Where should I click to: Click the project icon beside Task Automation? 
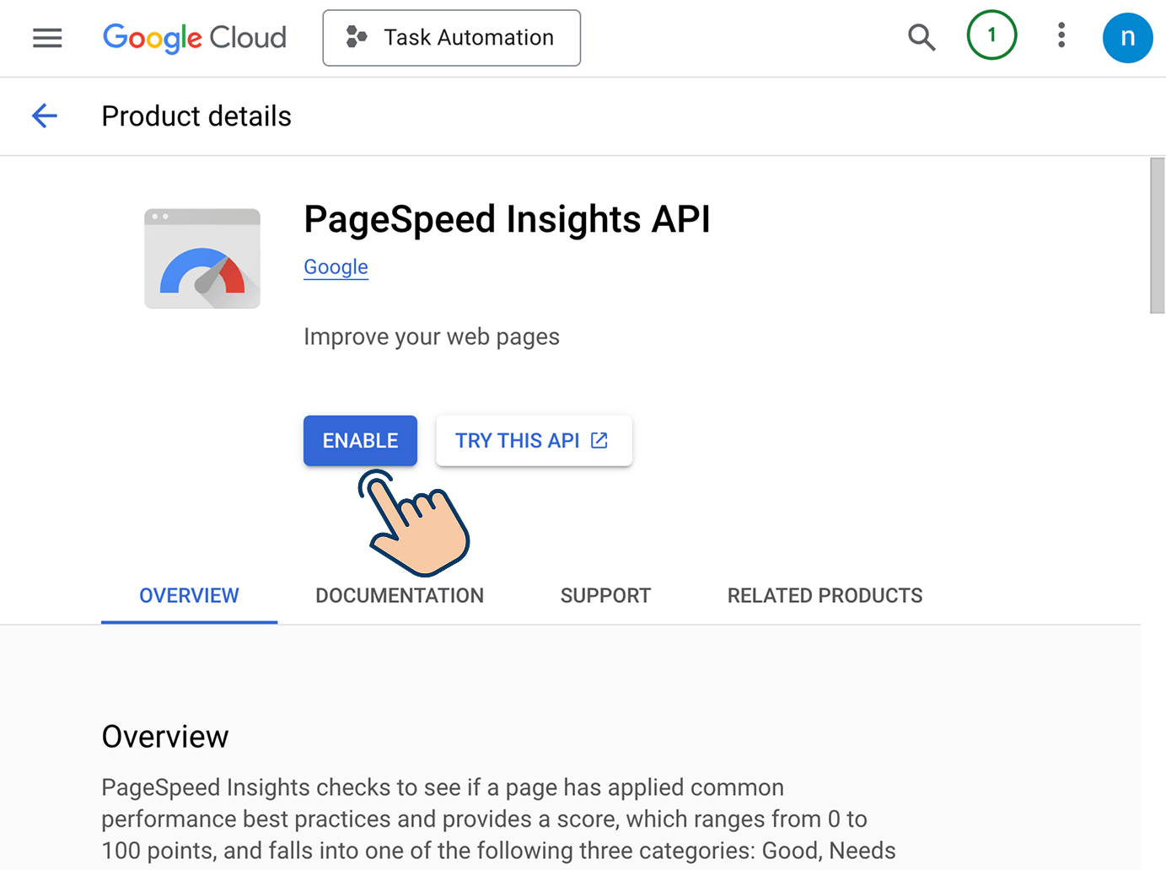[x=357, y=37]
